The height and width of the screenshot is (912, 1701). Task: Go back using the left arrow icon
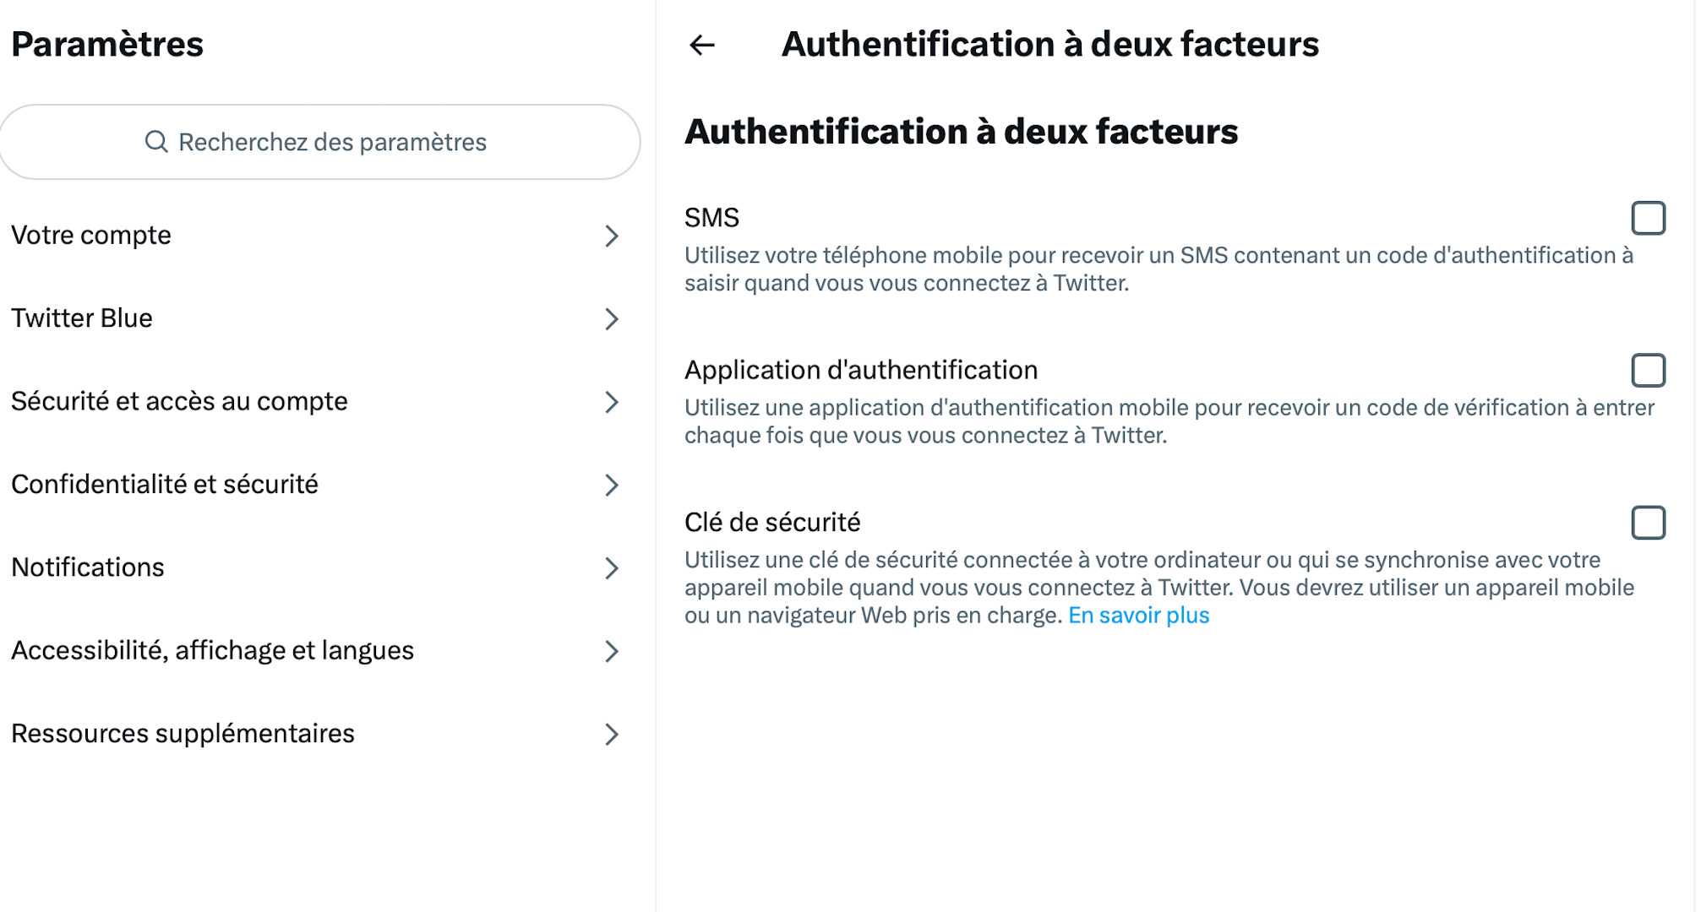702,45
